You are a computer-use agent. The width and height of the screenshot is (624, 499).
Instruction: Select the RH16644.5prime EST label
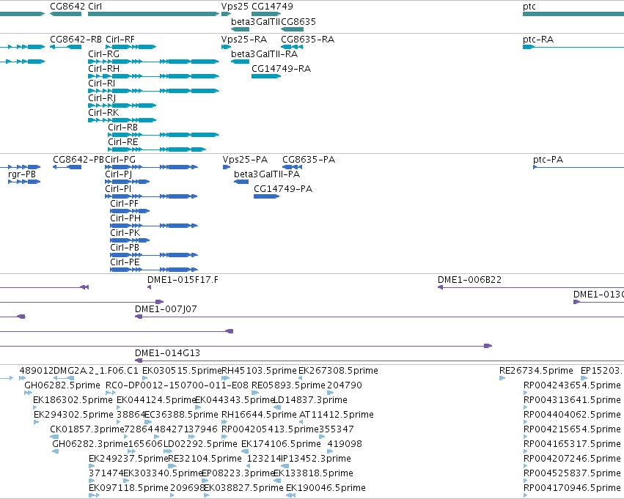259,415
